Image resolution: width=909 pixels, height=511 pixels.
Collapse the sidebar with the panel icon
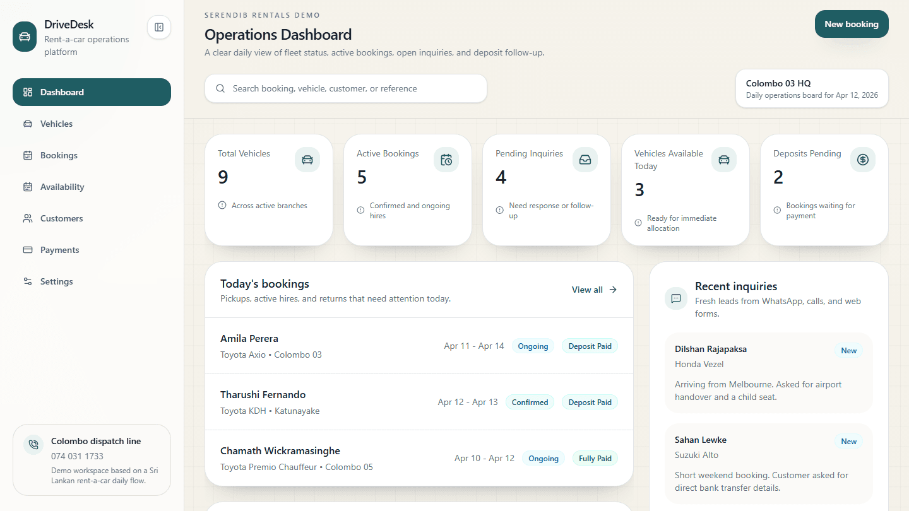[159, 27]
